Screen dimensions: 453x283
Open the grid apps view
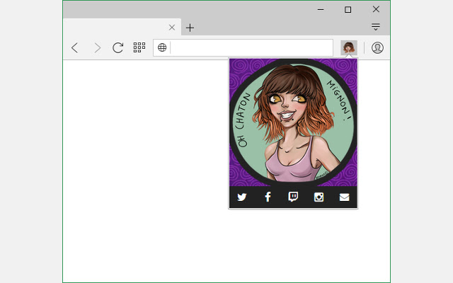pos(139,47)
